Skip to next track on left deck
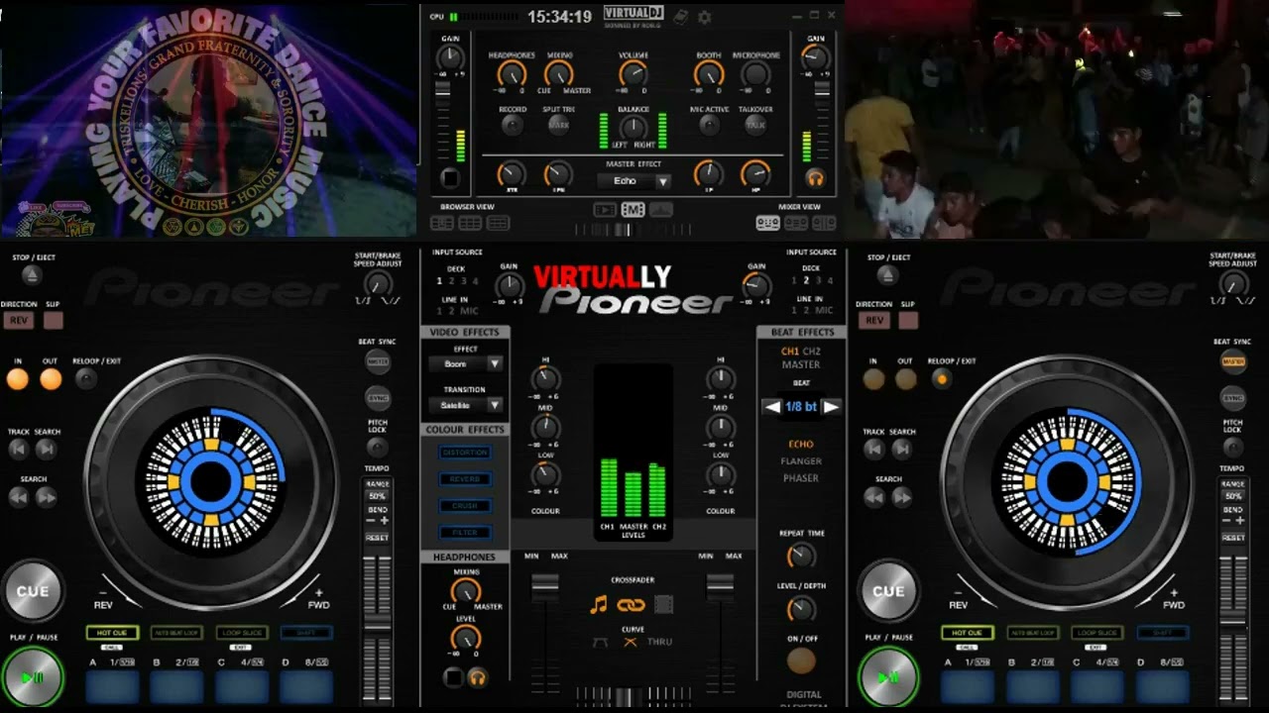 46,449
